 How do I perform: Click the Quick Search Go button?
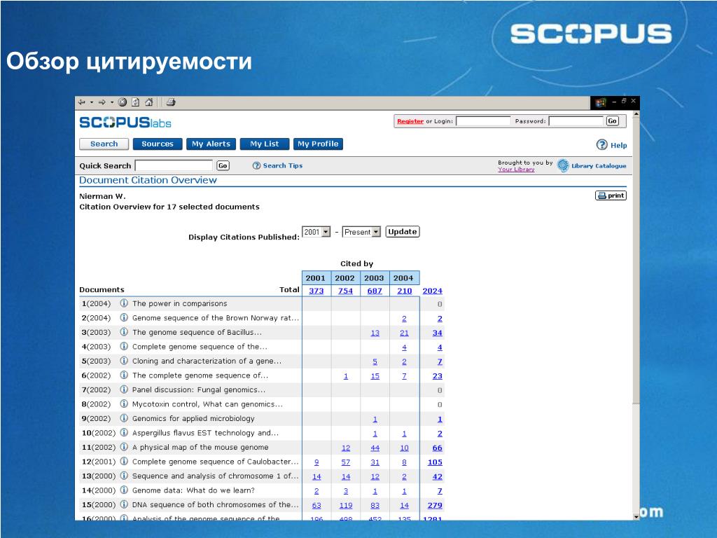pyautogui.click(x=223, y=165)
